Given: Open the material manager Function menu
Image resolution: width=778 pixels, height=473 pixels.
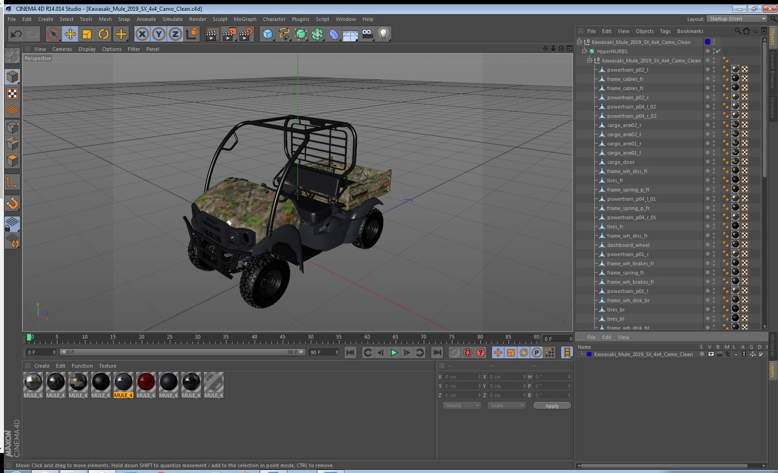Looking at the screenshot, I should [82, 366].
